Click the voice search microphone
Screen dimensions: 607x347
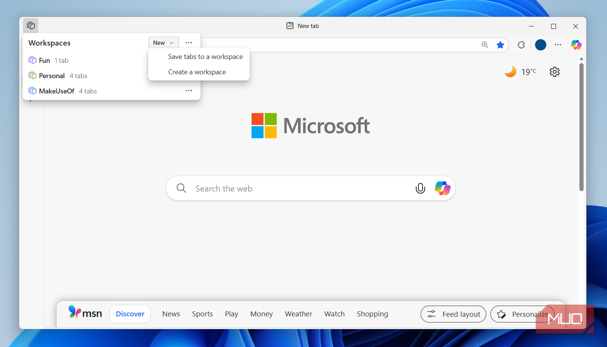420,188
